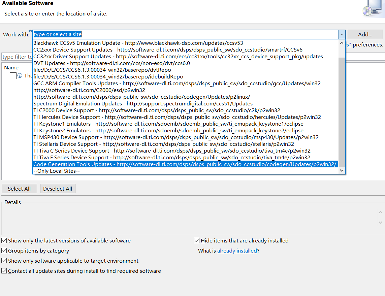Select the Blackhawk CCSv5 Emulation Update site

135,43
